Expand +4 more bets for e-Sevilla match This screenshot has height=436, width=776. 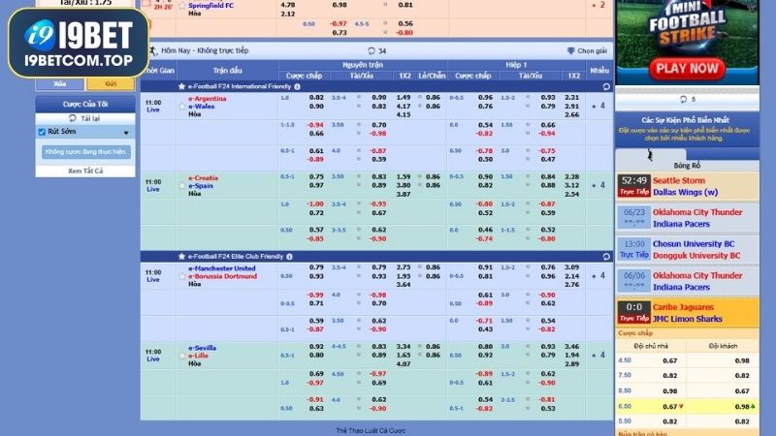click(x=600, y=355)
